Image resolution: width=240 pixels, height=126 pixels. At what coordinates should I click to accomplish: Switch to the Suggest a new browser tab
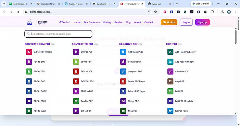point(76,4)
